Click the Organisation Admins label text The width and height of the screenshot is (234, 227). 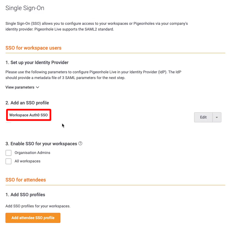pyautogui.click(x=32, y=153)
